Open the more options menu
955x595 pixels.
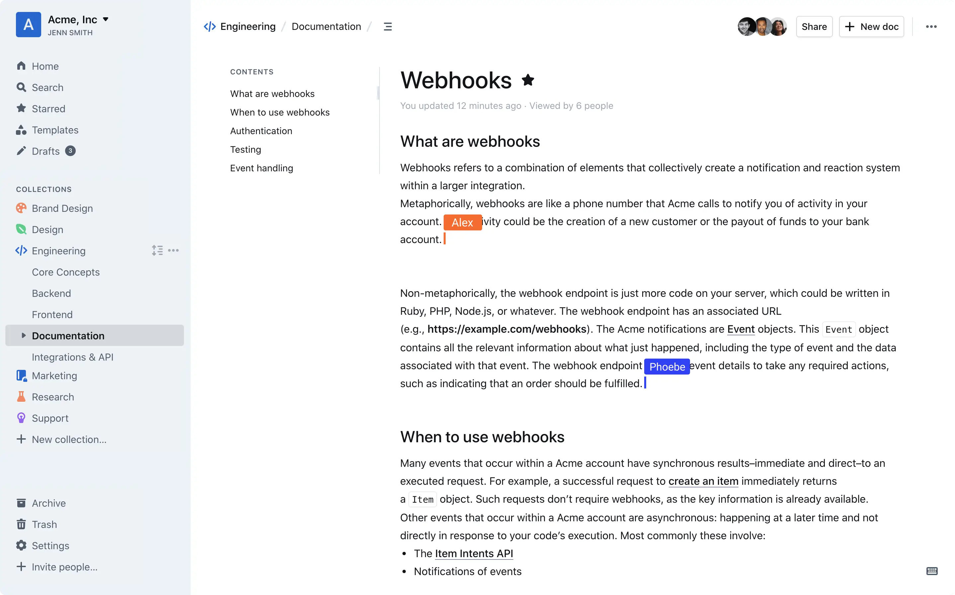click(x=931, y=26)
